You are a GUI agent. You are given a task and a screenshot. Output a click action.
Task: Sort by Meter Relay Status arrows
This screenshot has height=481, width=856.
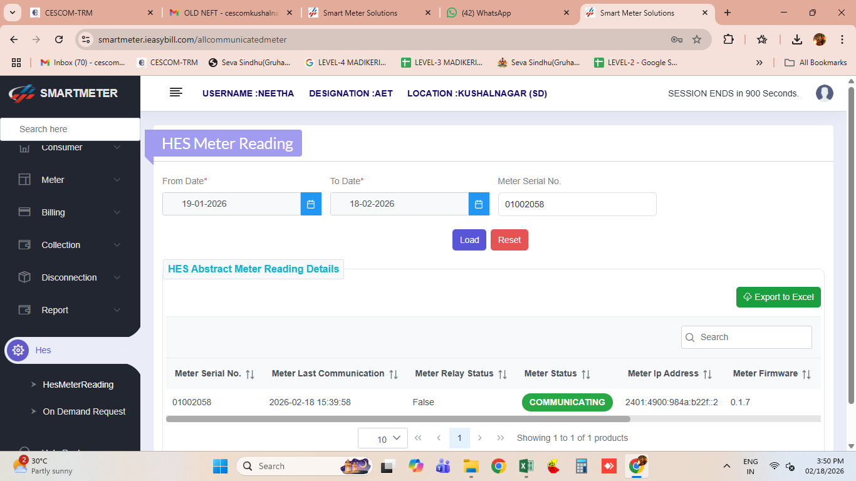coord(503,374)
